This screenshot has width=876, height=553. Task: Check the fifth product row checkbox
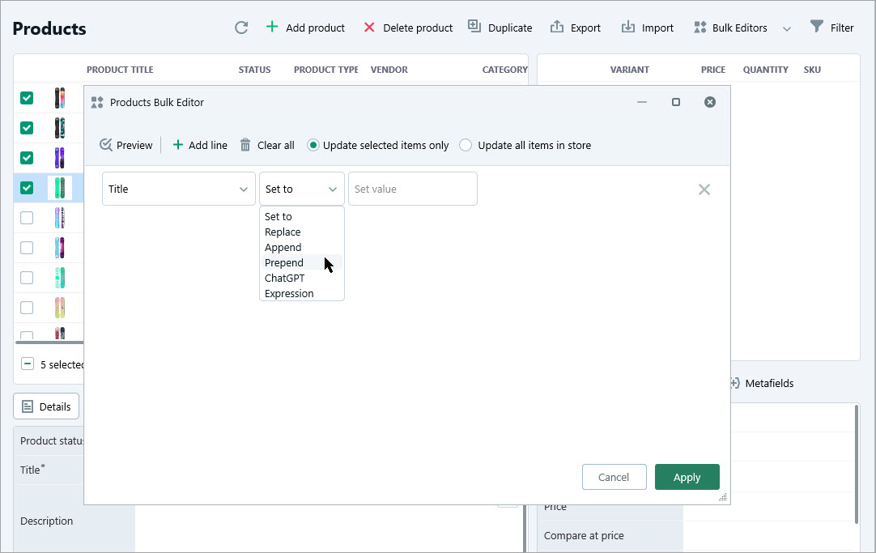coord(27,218)
